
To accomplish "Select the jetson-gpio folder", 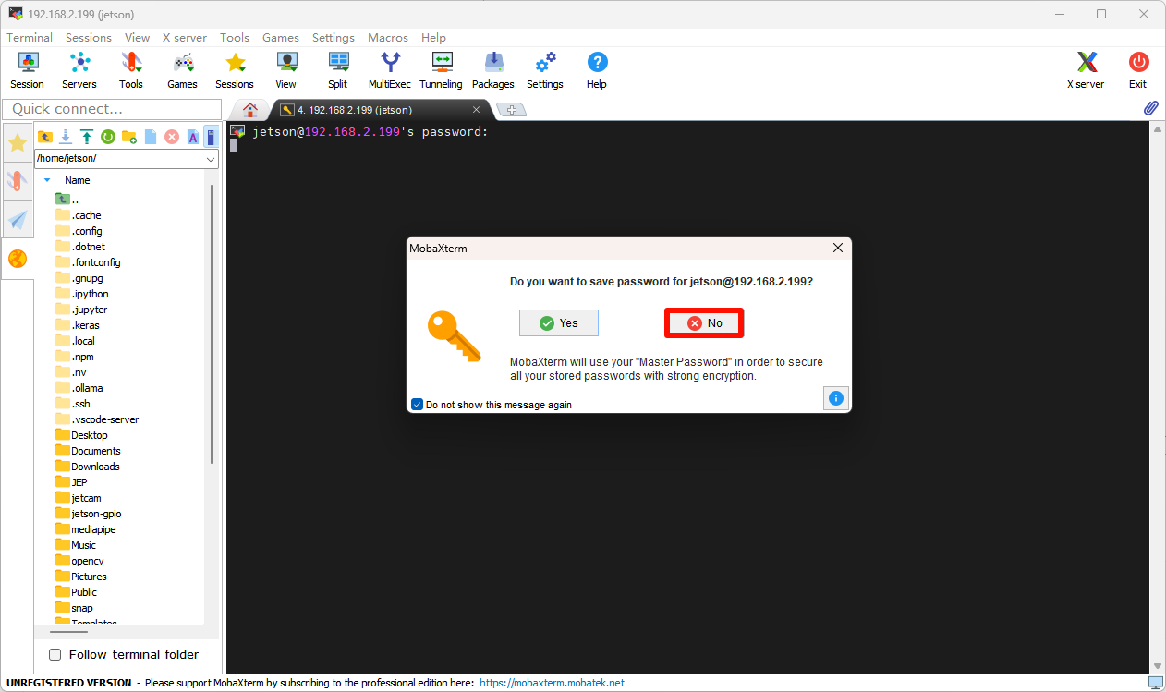I will [96, 514].
